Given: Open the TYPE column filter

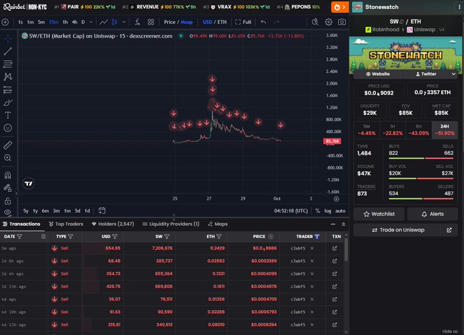Looking at the screenshot, I should 70,237.
